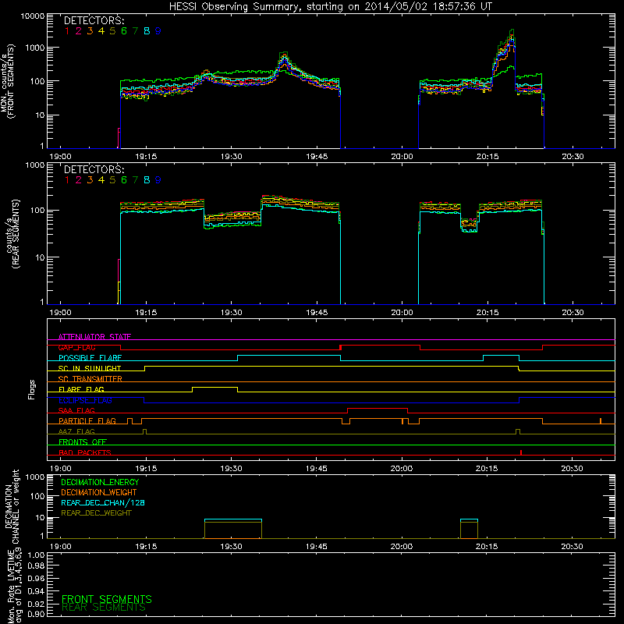The width and height of the screenshot is (624, 624).
Task: Select detector 6 in front segments legend
Action: 124,31
